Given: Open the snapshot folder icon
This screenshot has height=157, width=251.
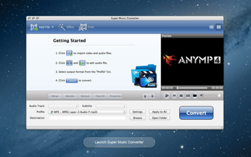Looking at the screenshot, I should click(x=195, y=95).
